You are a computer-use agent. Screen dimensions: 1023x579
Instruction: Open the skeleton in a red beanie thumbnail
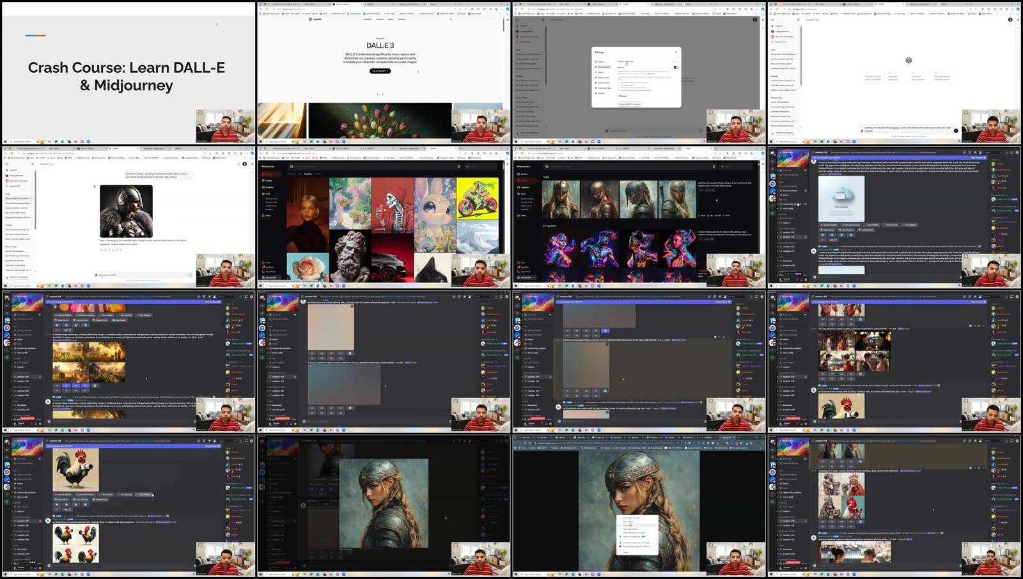click(393, 205)
